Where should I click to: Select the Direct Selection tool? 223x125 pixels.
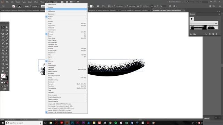[x=7, y=27]
